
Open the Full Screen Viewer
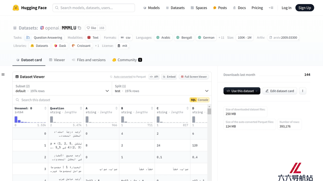tap(194, 77)
